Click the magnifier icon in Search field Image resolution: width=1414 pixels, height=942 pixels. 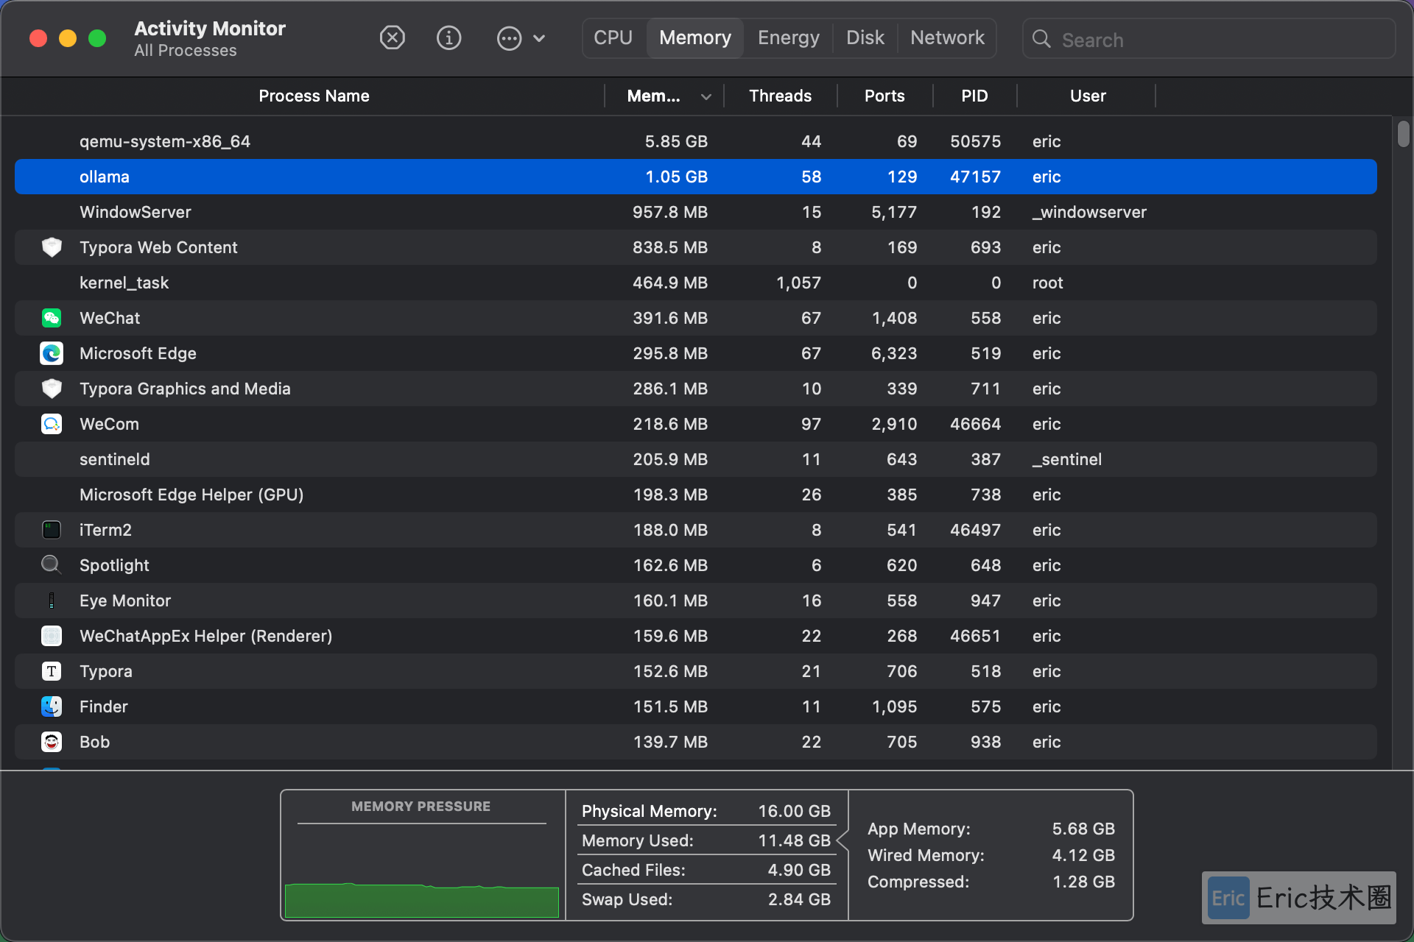point(1041,39)
